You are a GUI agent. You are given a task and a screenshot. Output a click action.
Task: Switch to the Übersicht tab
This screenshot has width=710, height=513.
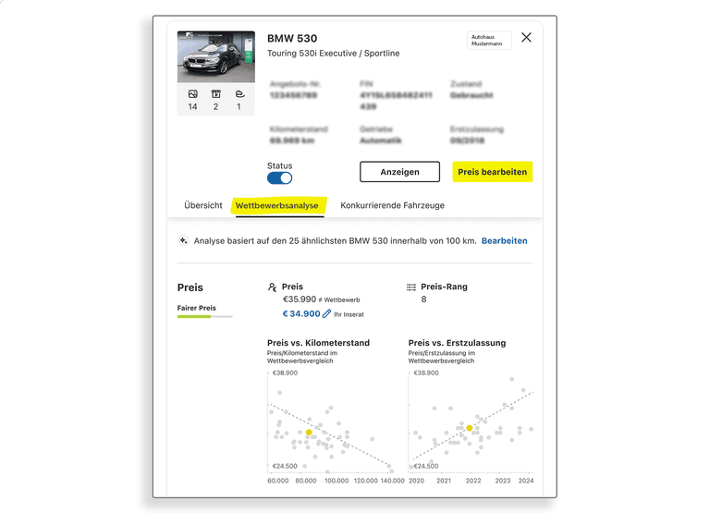coord(202,205)
